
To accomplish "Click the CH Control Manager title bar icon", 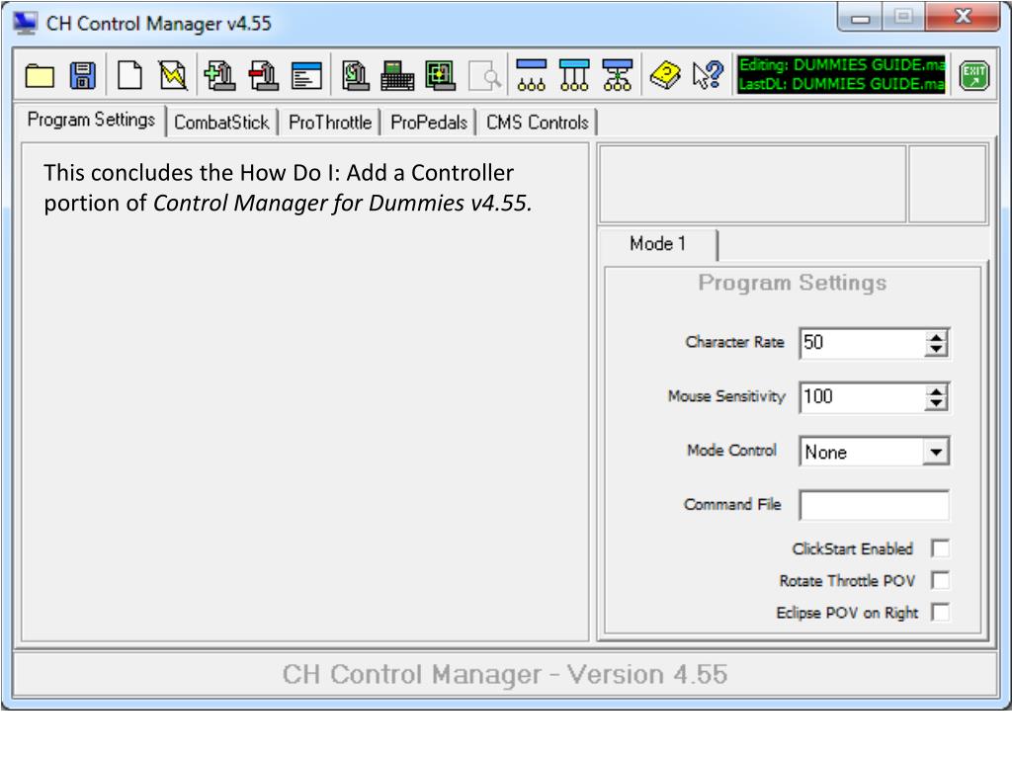I will click(26, 23).
